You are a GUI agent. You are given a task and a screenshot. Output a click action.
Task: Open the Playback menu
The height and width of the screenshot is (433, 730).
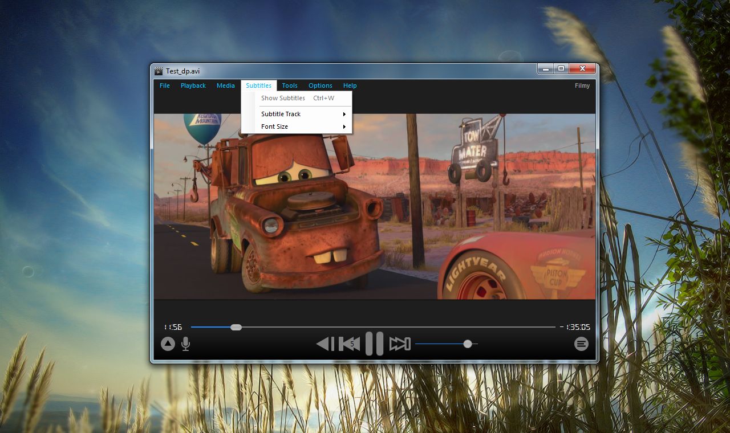(193, 85)
